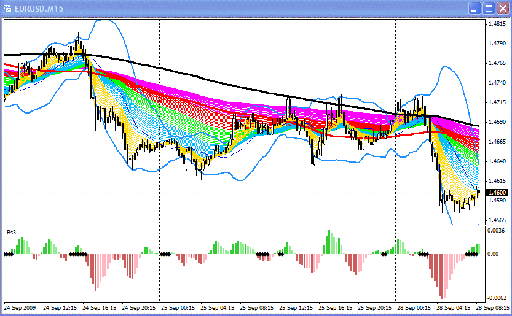Click the 25 Sep 16:15 time label
The image size is (512, 316).
(336, 307)
